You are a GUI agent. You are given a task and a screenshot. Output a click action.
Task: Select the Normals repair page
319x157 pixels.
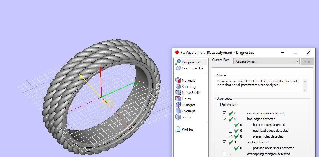pyautogui.click(x=188, y=81)
